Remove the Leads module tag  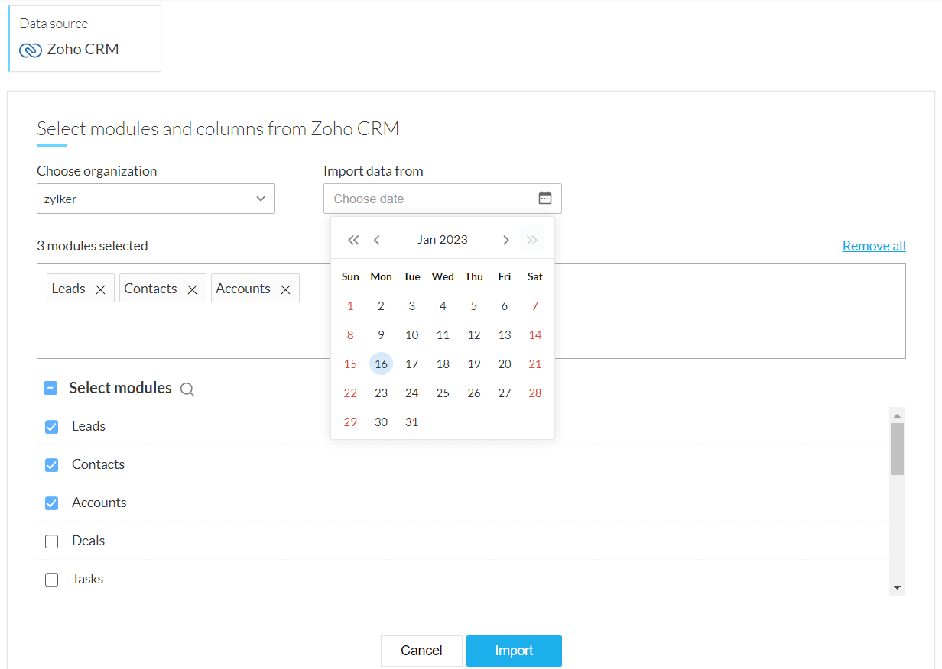(x=100, y=289)
